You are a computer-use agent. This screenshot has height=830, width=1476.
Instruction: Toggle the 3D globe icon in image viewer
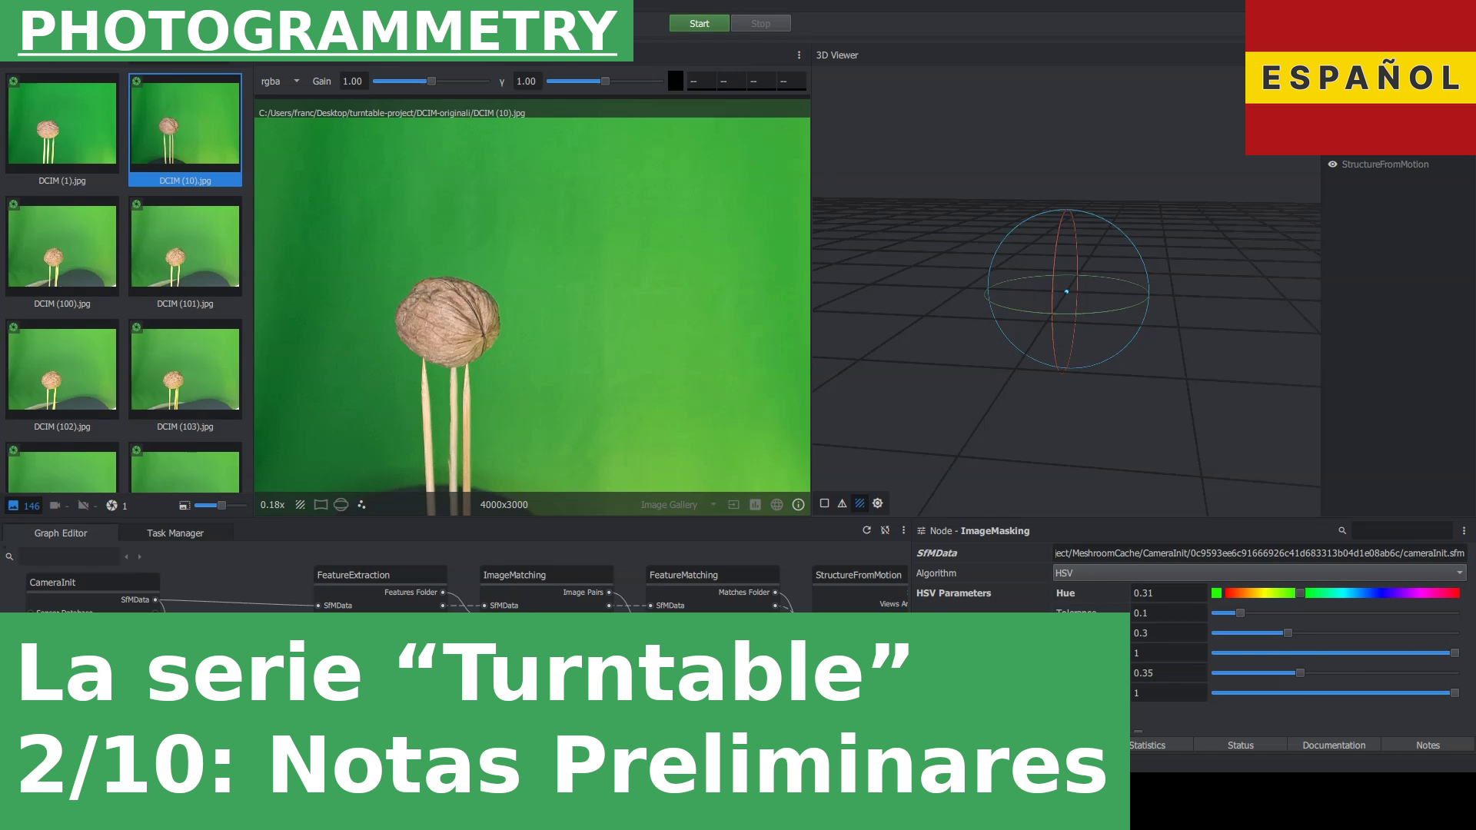(x=776, y=505)
